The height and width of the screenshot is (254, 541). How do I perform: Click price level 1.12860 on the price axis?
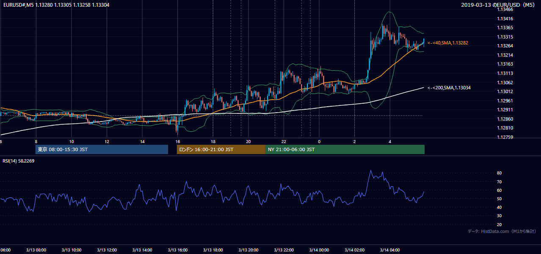pos(505,119)
